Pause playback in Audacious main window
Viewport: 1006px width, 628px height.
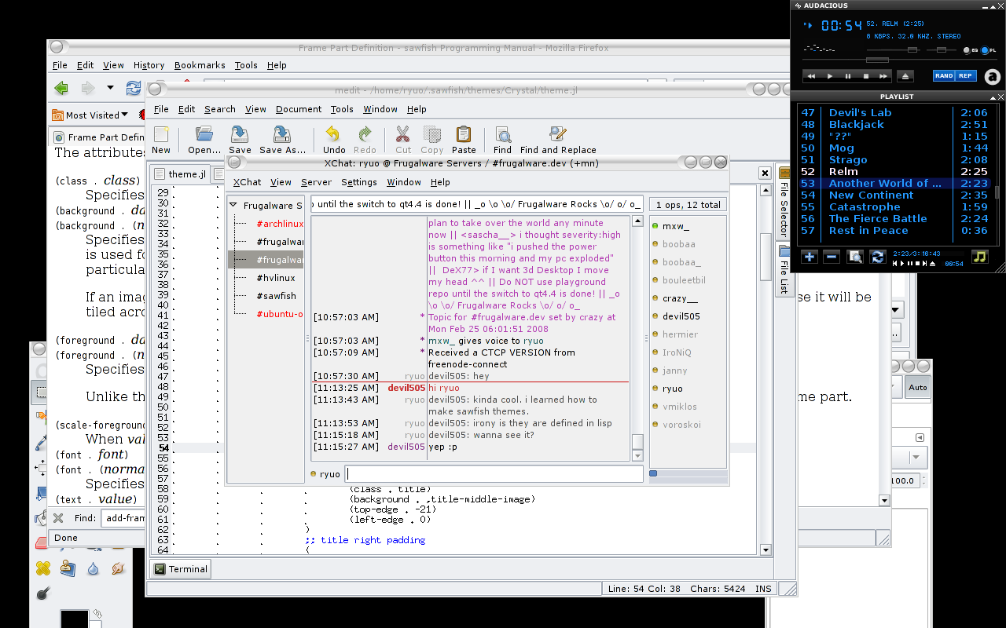point(848,76)
